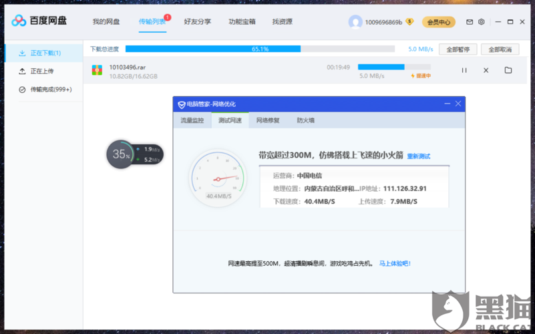Cancel the 10103496.rar download

(x=486, y=70)
